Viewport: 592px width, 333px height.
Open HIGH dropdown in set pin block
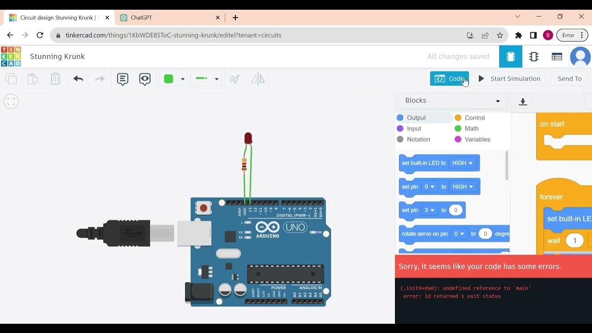click(x=463, y=186)
